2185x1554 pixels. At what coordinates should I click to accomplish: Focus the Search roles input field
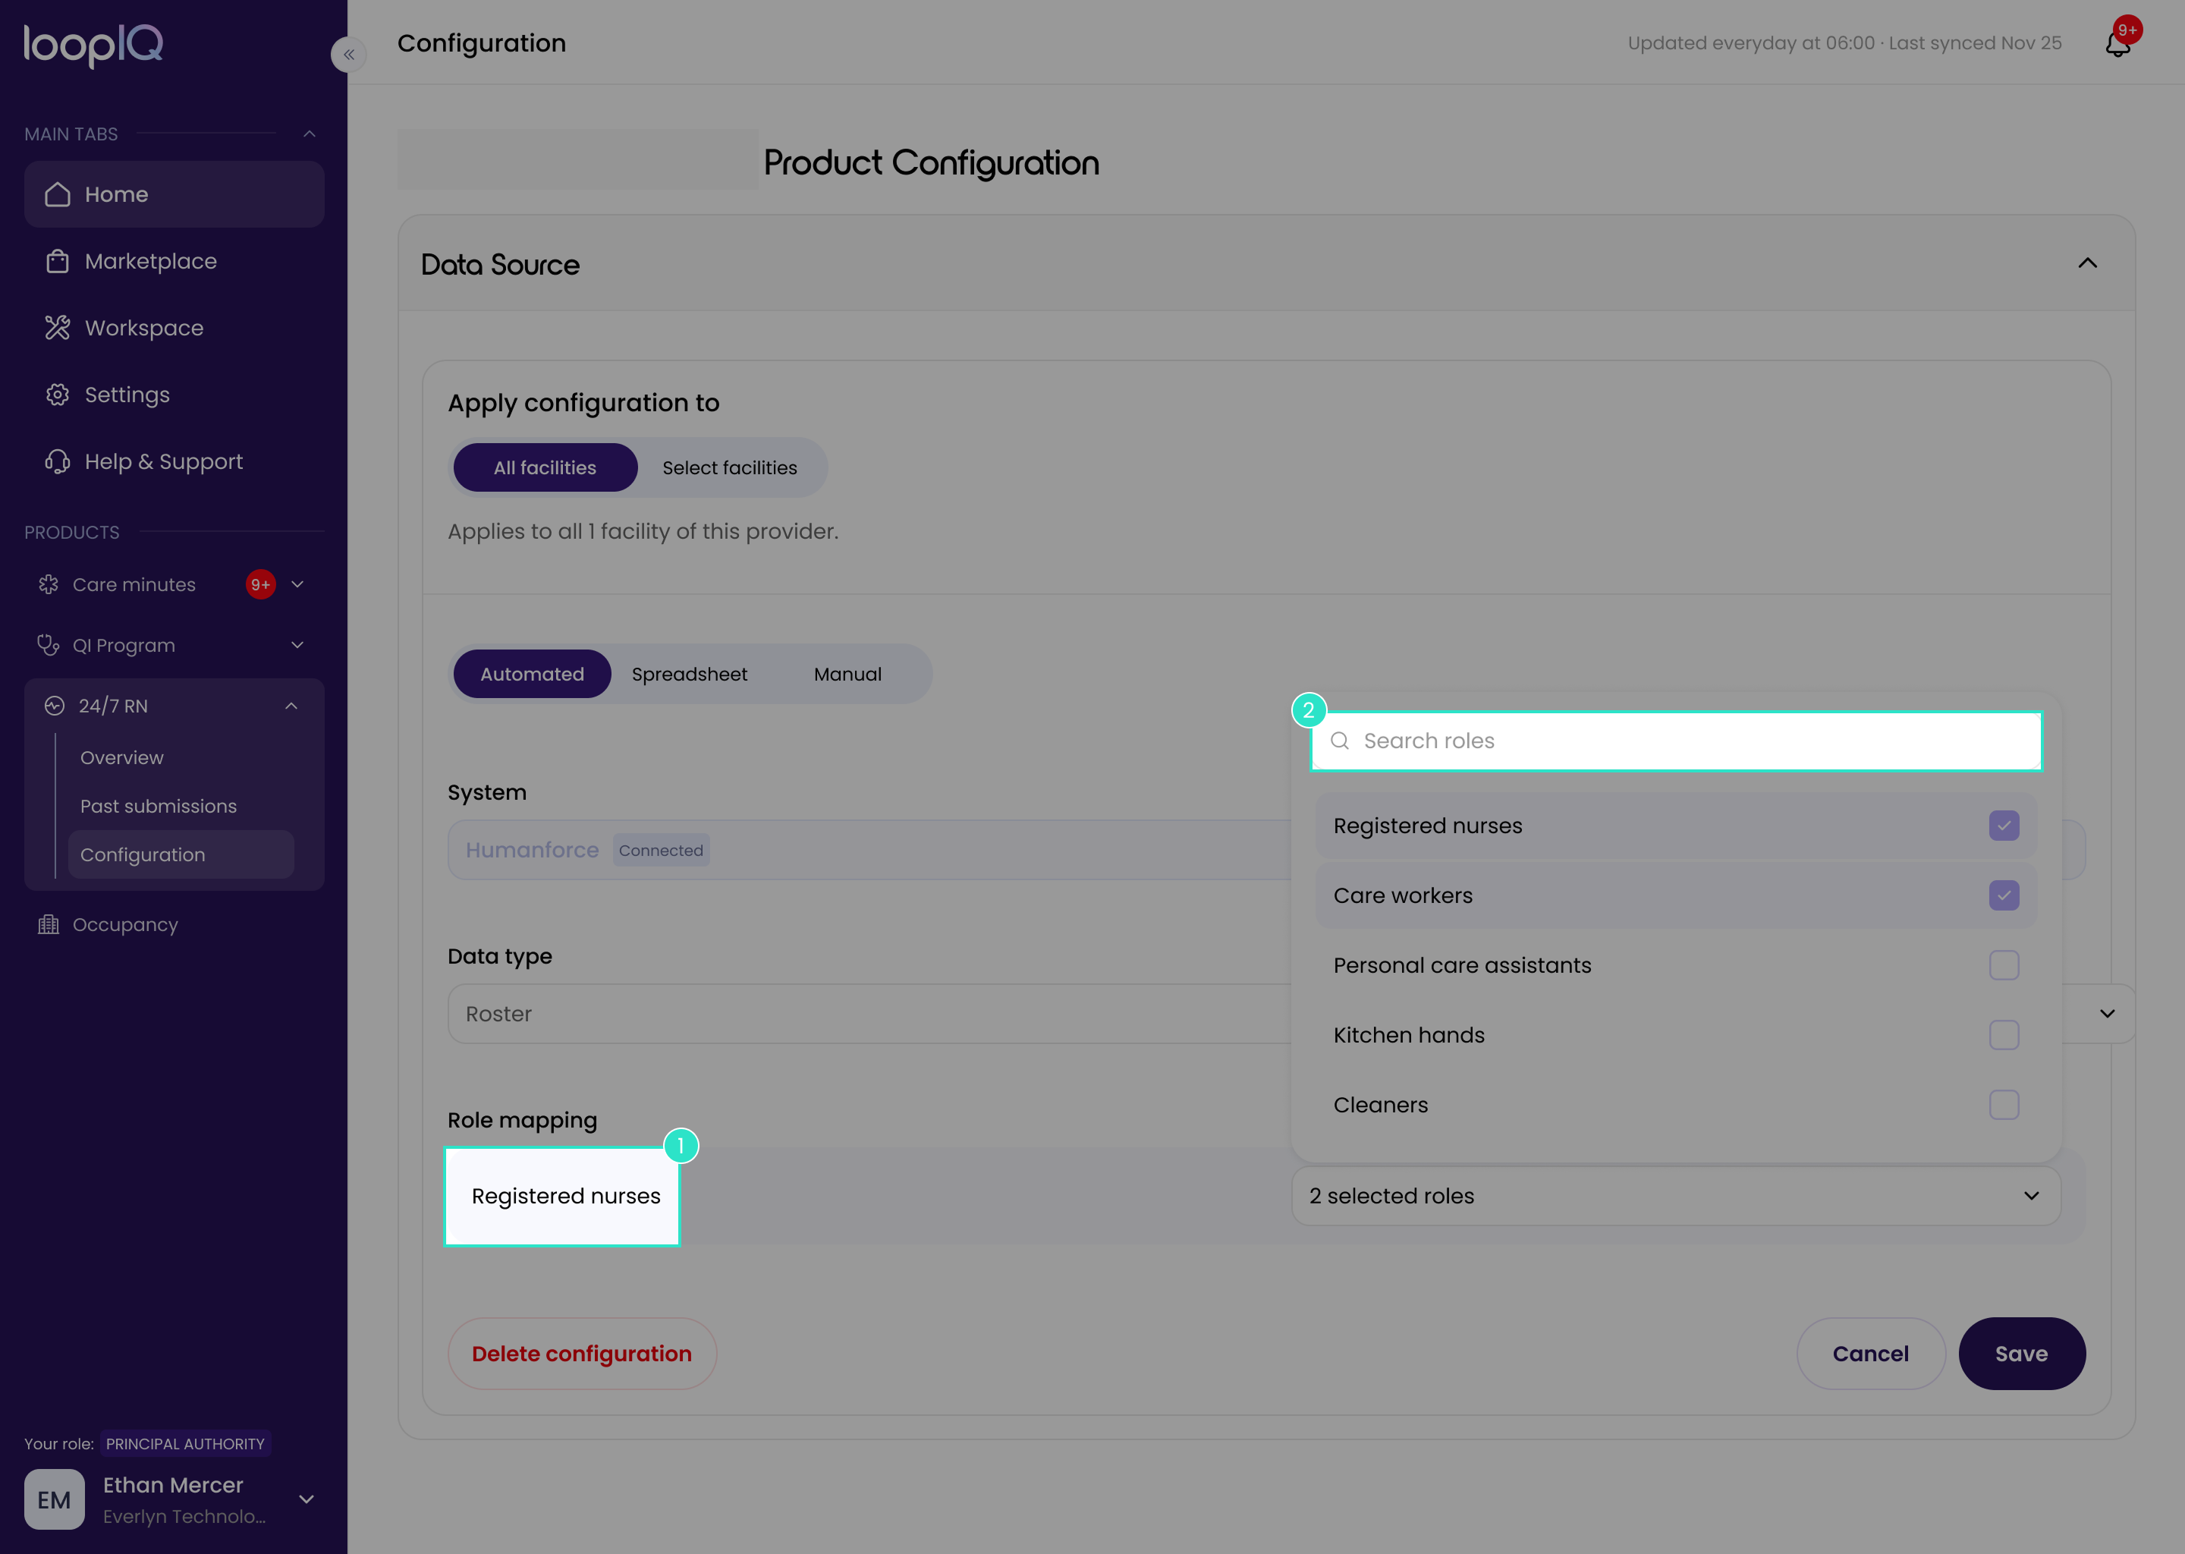point(1676,741)
